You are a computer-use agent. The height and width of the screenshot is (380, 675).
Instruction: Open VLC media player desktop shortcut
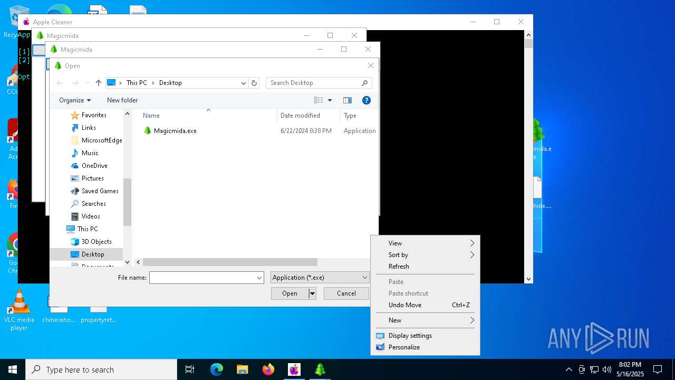coord(19,310)
